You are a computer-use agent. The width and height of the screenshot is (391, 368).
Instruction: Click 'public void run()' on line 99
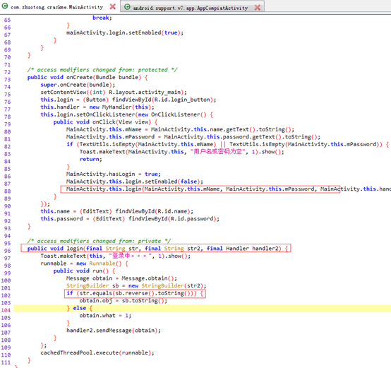click(81, 271)
